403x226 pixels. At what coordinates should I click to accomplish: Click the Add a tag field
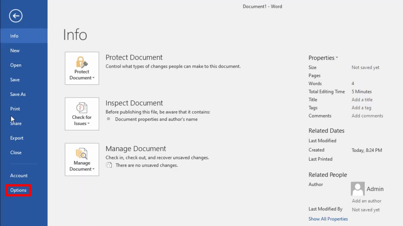click(361, 108)
